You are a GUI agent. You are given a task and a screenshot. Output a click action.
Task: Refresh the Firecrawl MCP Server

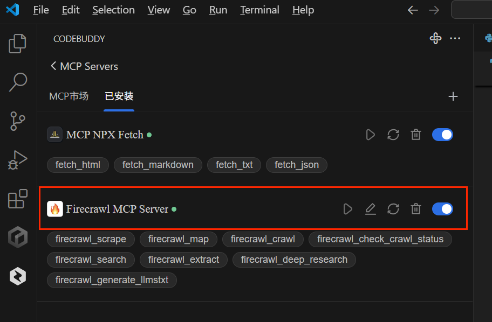click(393, 209)
